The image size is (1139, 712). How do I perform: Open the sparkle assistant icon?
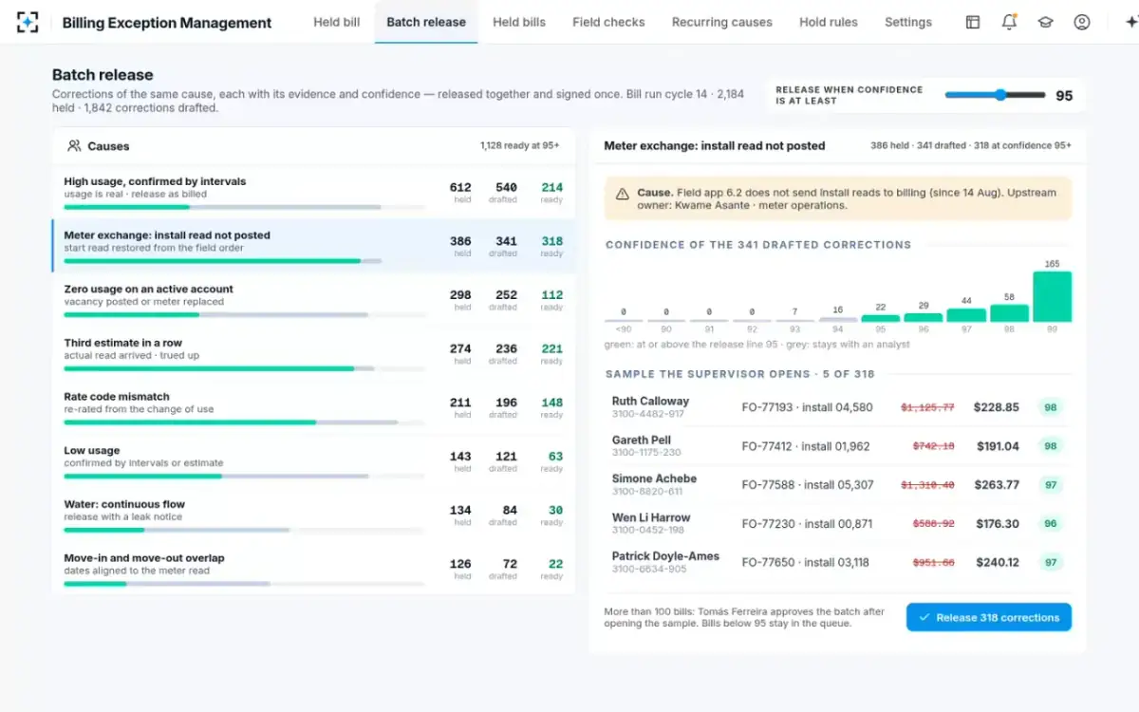point(1130,22)
